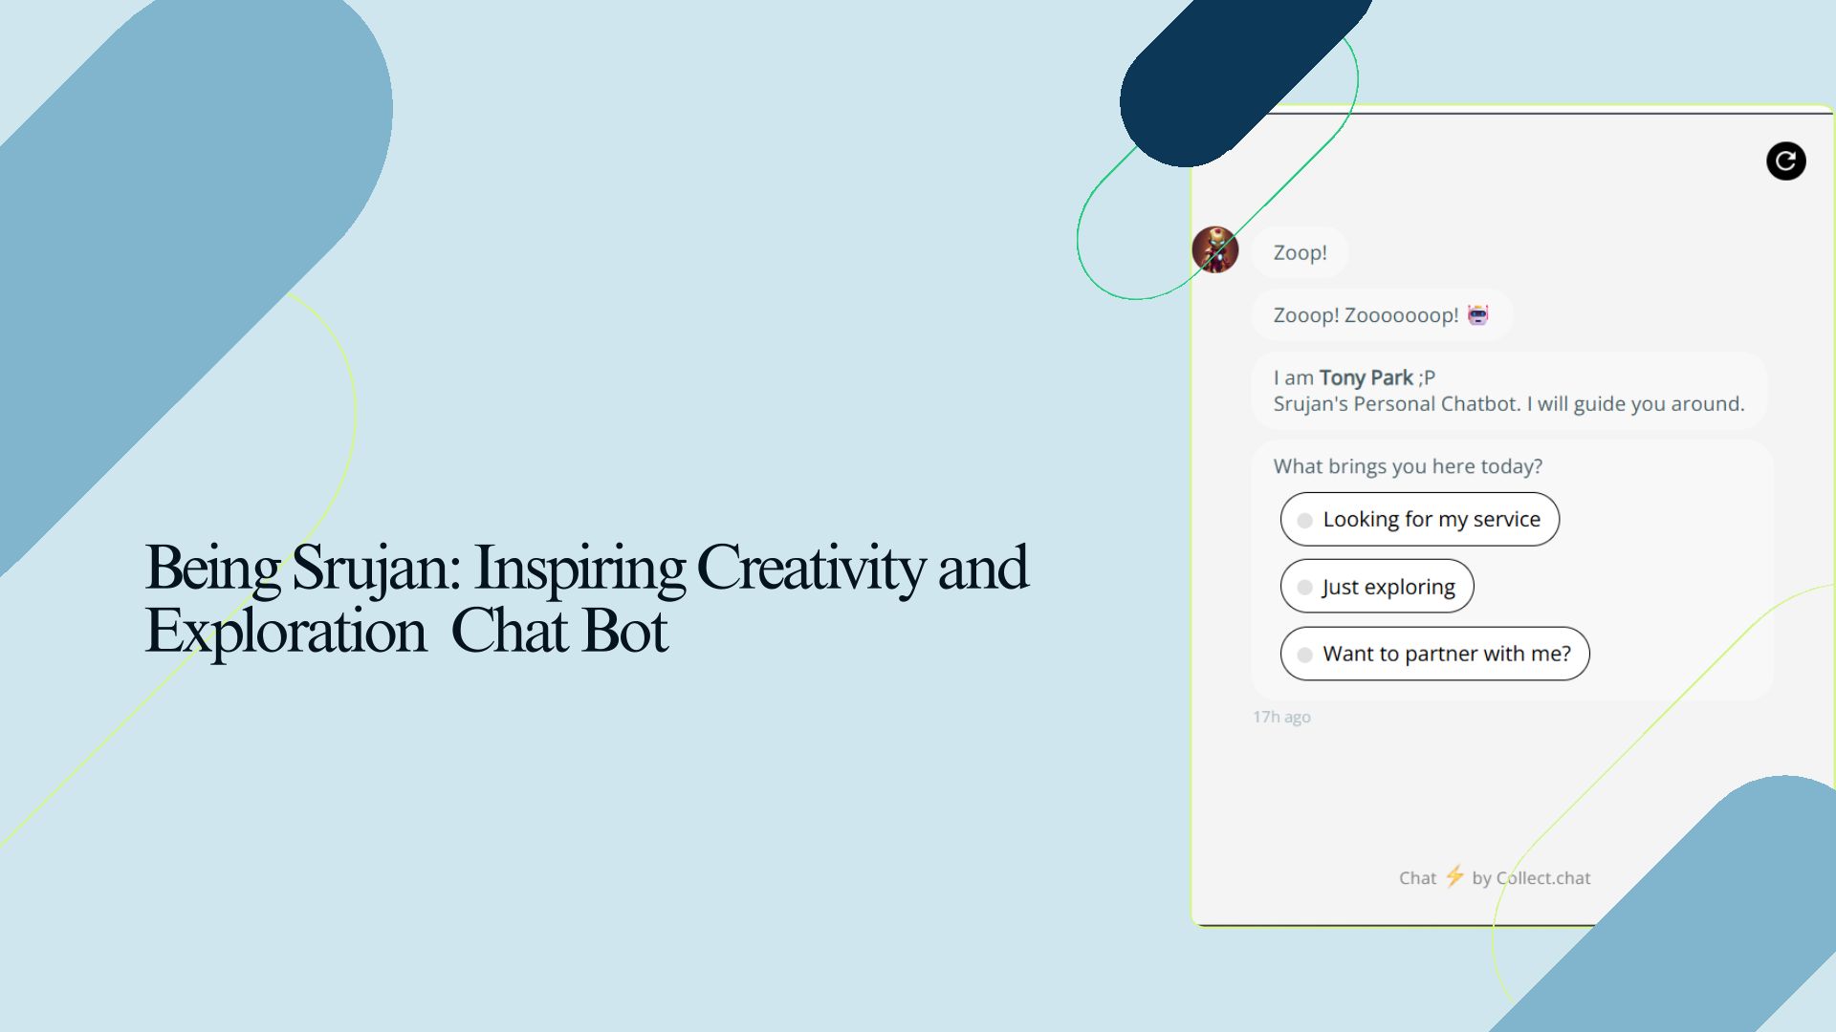Click the dark navy pill shape
1836x1032 pixels.
tap(1234, 76)
